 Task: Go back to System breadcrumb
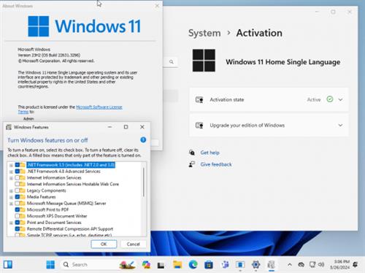pos(204,33)
